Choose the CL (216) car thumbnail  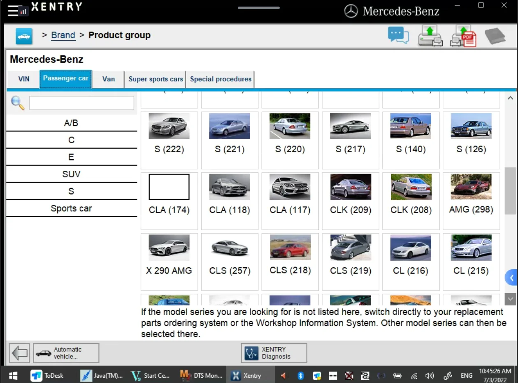[x=411, y=248]
